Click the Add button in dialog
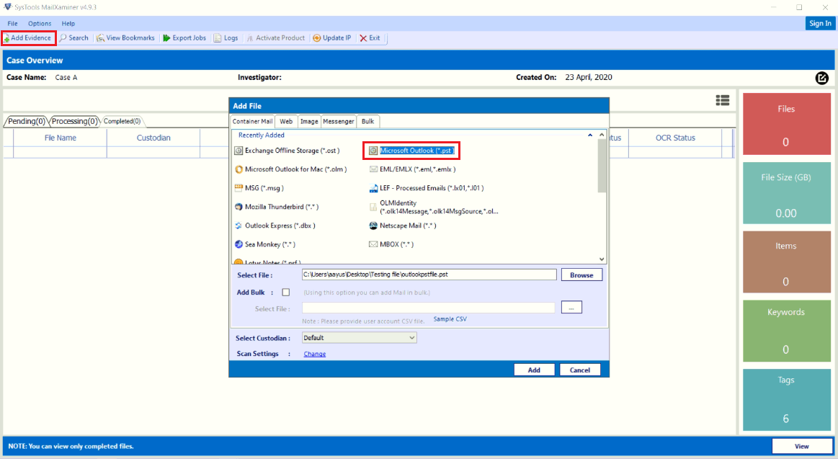The width and height of the screenshot is (838, 459). pyautogui.click(x=534, y=370)
